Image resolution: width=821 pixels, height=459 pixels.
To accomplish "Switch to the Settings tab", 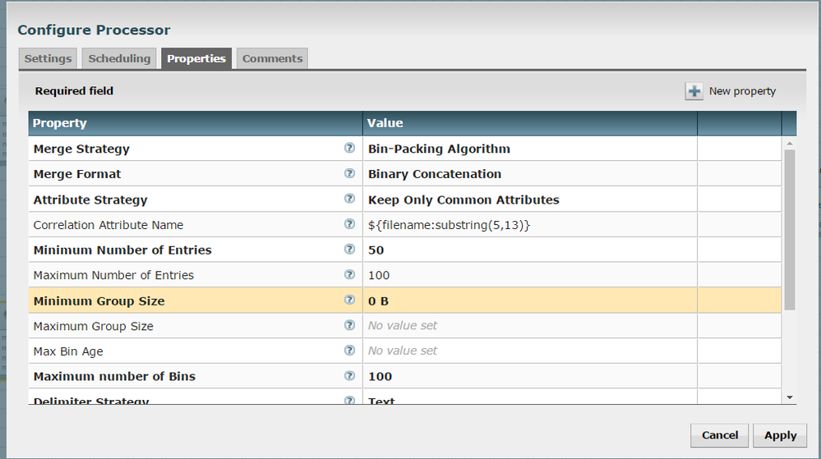I will 48,58.
